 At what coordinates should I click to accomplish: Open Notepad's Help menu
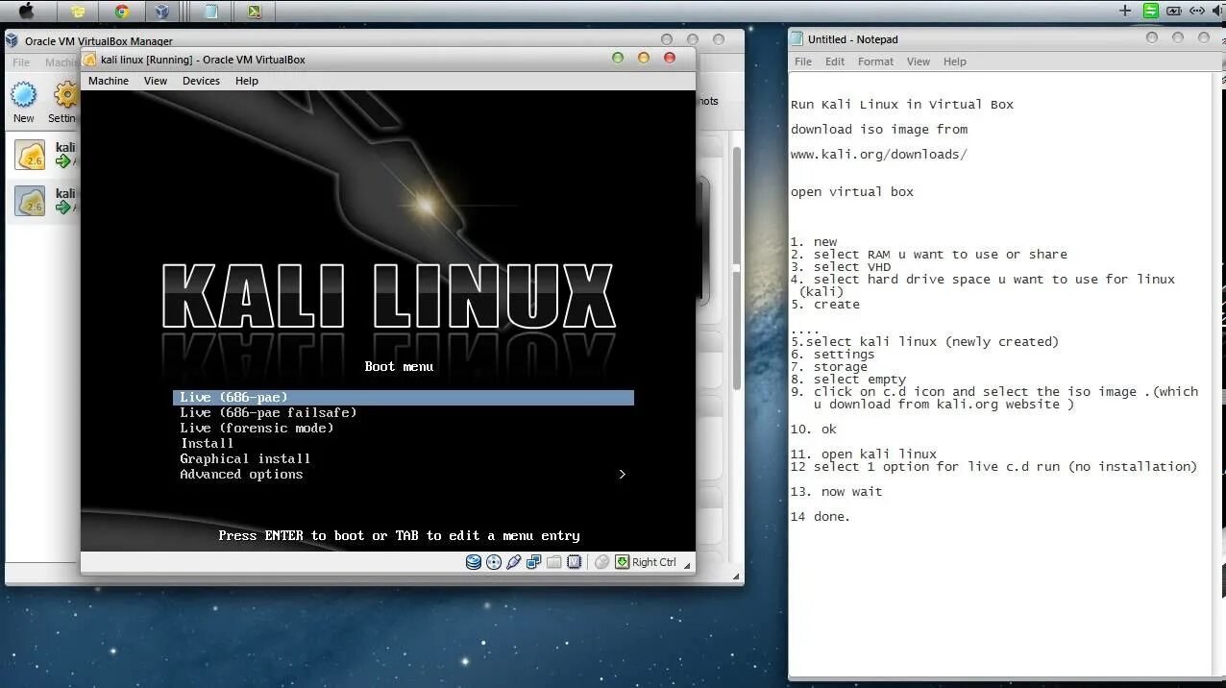[x=955, y=61]
